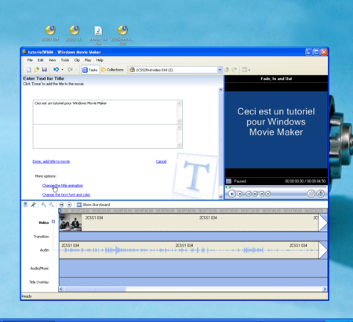Toggle the Collections pane button
353x322 pixels.
click(x=112, y=70)
